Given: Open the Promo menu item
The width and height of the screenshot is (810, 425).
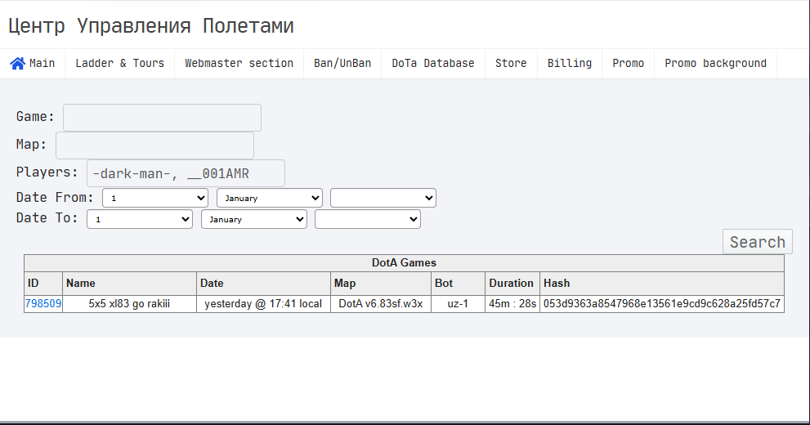Looking at the screenshot, I should point(629,64).
